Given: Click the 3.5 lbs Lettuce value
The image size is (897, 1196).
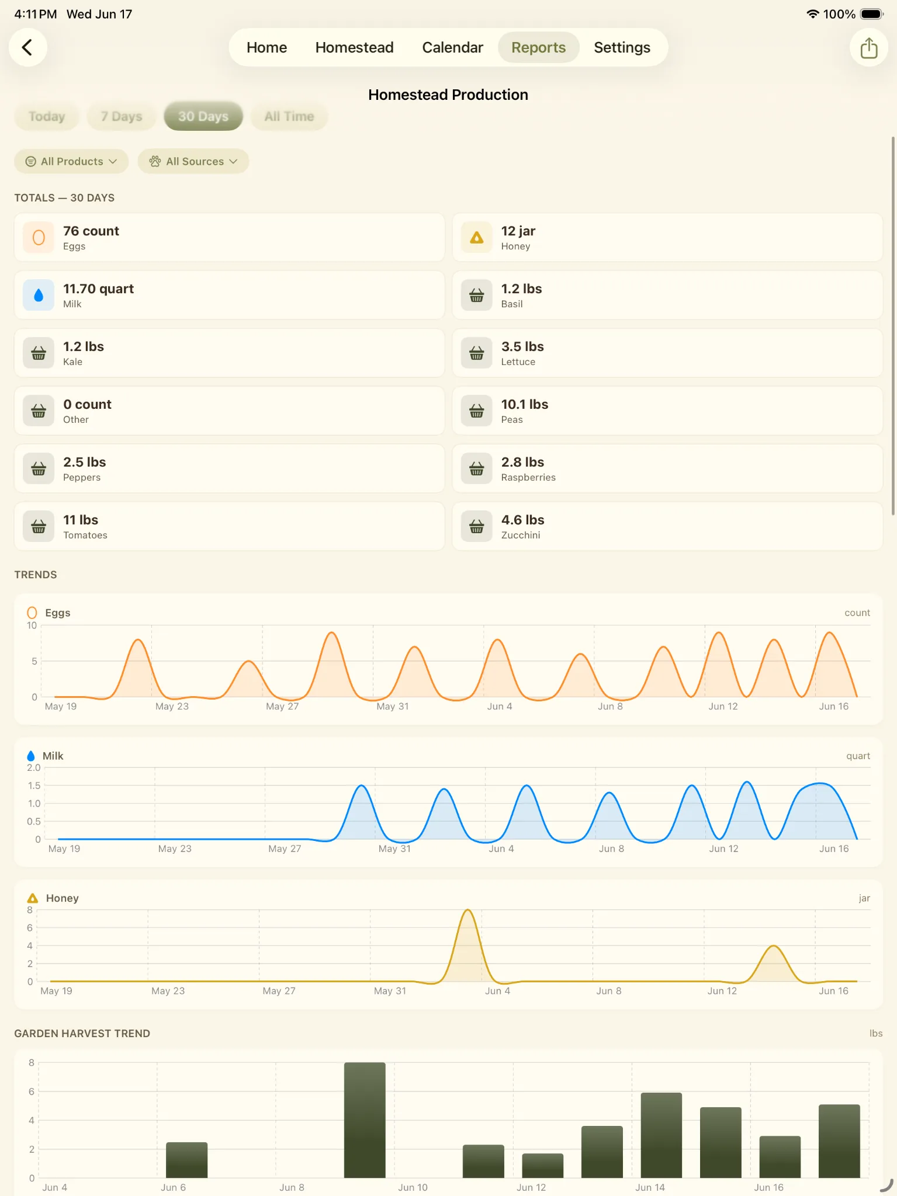Looking at the screenshot, I should click(522, 347).
